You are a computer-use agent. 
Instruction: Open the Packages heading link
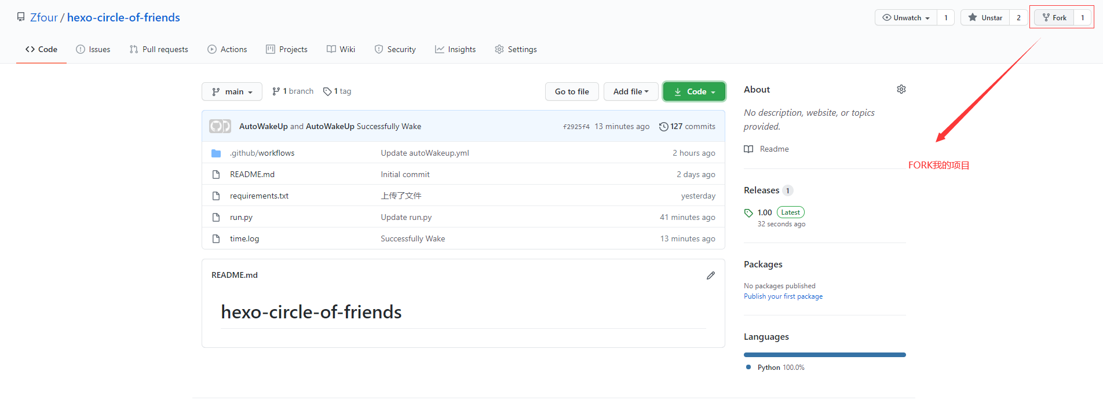point(763,265)
